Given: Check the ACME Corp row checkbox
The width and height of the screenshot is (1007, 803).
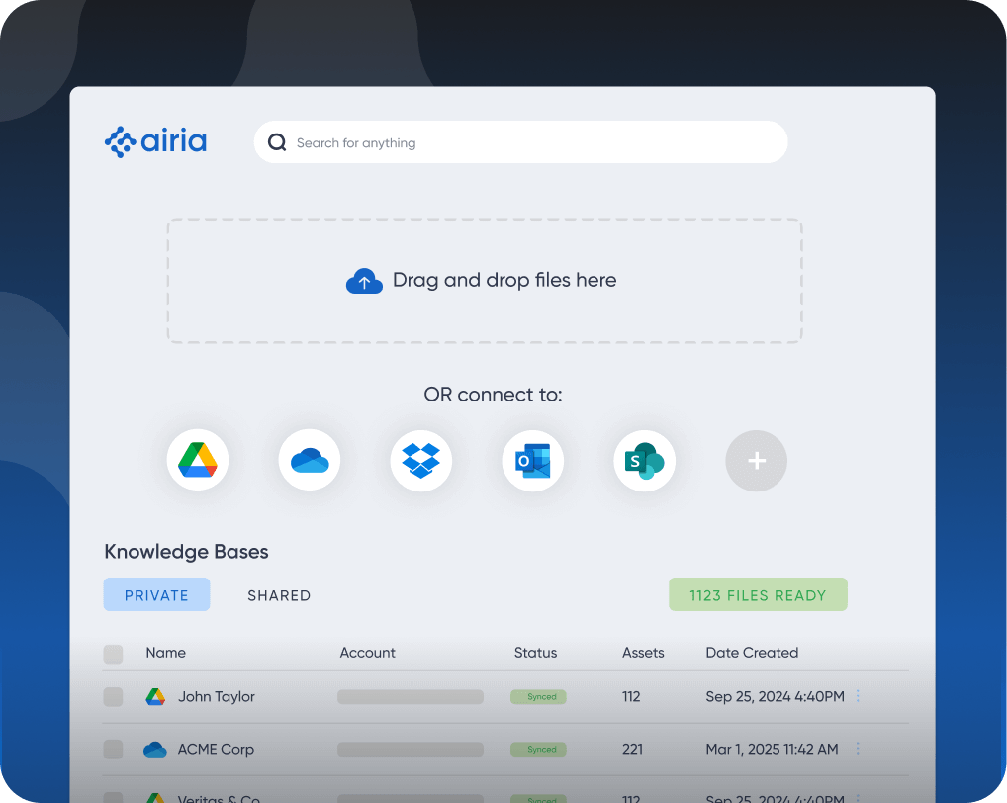Looking at the screenshot, I should 113,749.
